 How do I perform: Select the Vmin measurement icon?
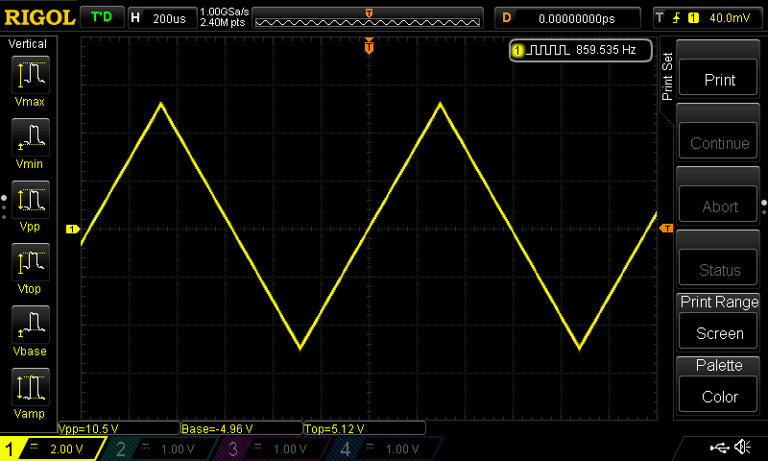point(31,137)
